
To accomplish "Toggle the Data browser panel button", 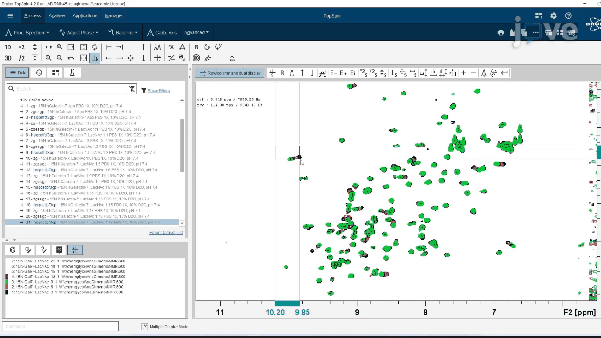I will 17,73.
